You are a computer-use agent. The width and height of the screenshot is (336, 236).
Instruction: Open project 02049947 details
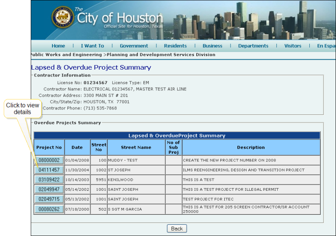[49, 189]
